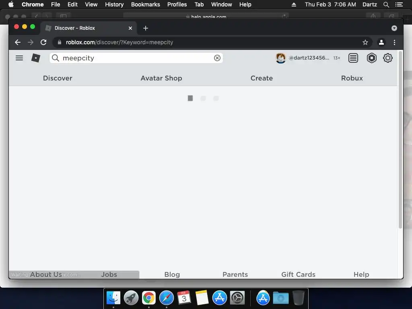The height and width of the screenshot is (309, 412).
Task: Open the Downloads folder in Dock
Action: click(280, 298)
